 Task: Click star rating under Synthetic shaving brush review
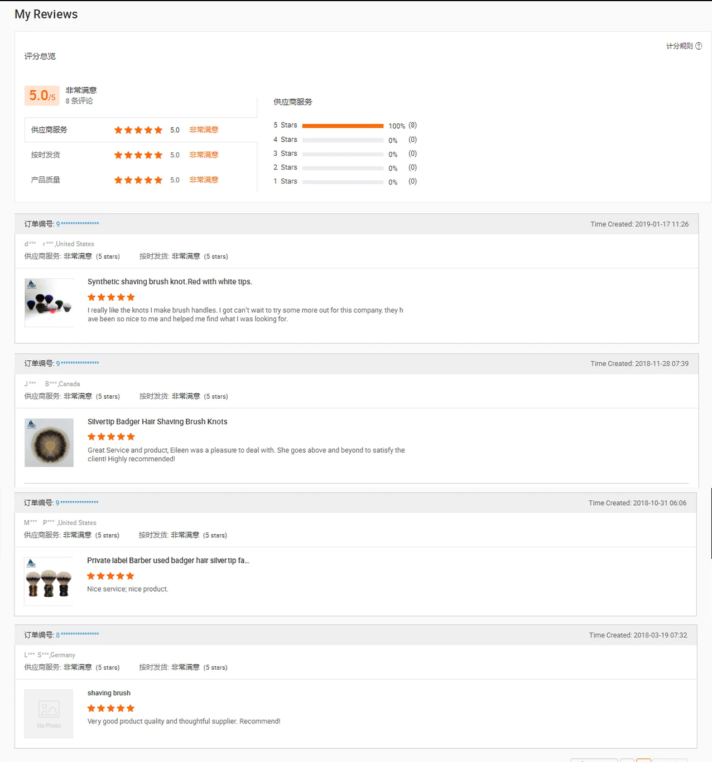111,297
